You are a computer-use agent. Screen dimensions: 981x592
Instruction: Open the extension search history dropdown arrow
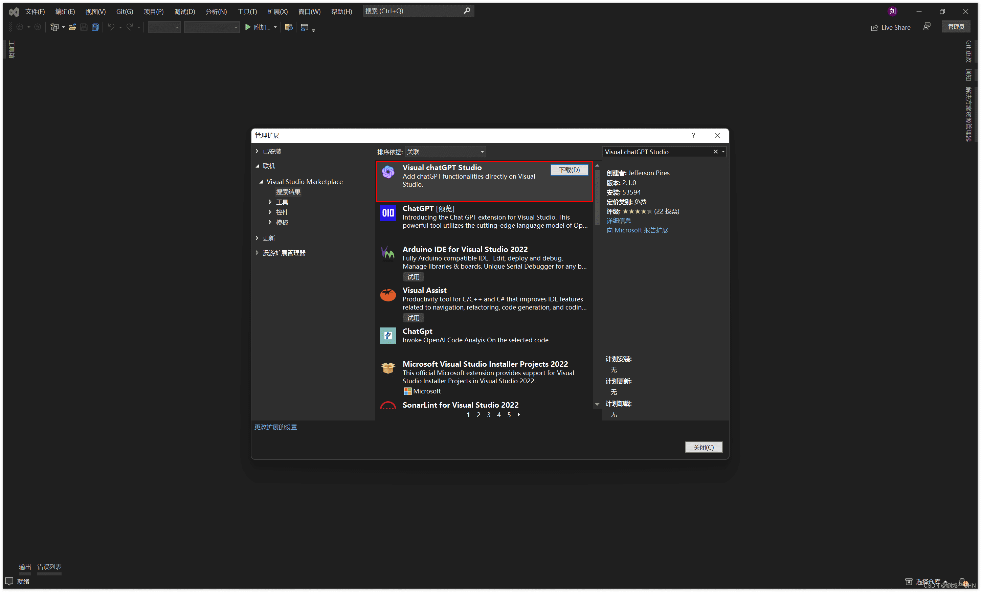point(723,152)
